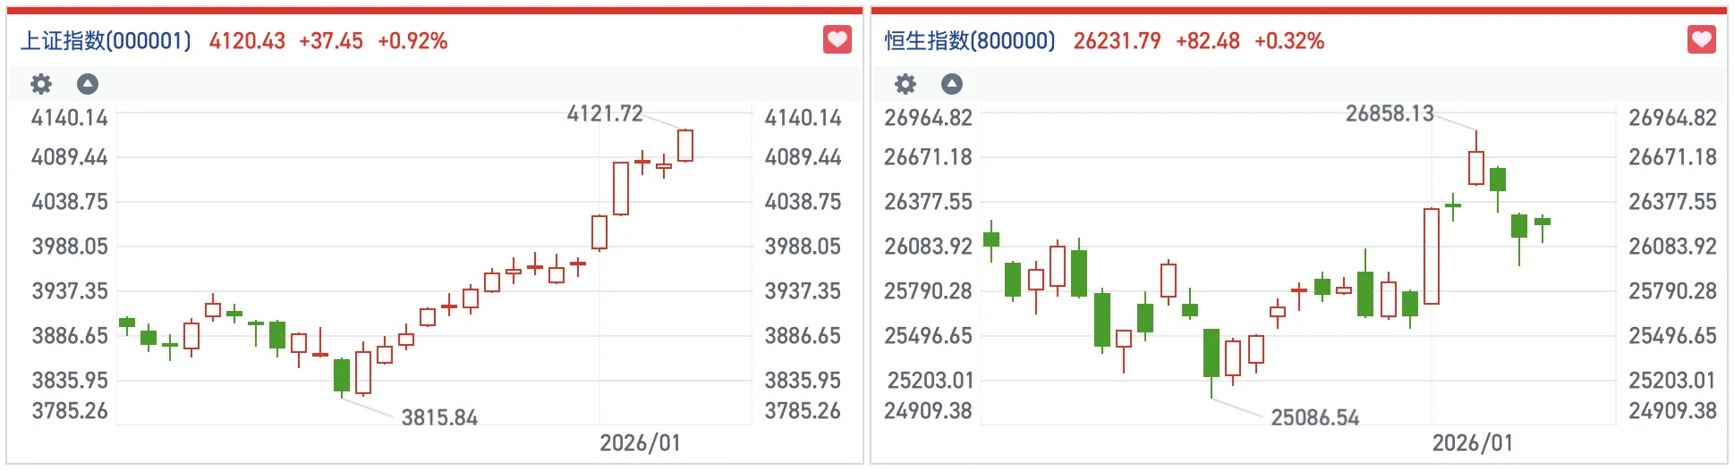1734x470 pixels.
Task: Click 2026/01 date marker on 恒生指数 chart
Action: click(x=1473, y=443)
